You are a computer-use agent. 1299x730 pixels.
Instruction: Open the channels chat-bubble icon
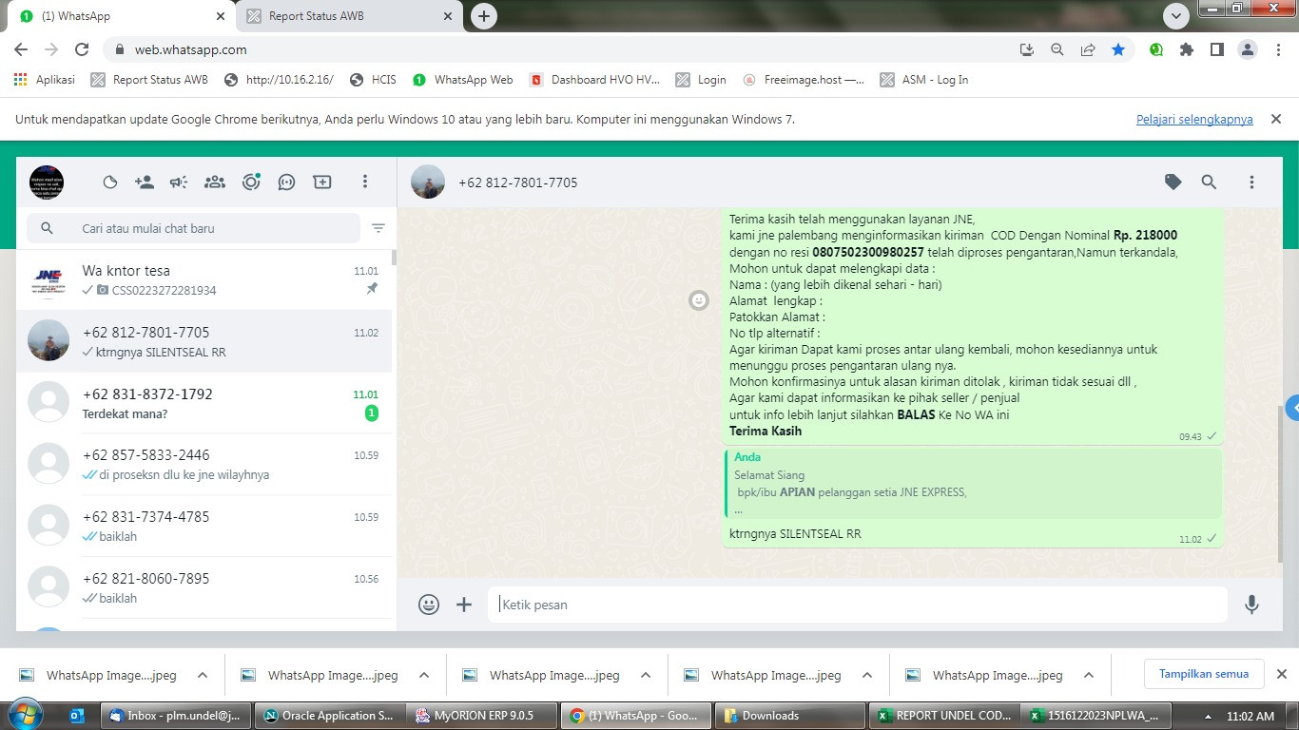coord(286,182)
